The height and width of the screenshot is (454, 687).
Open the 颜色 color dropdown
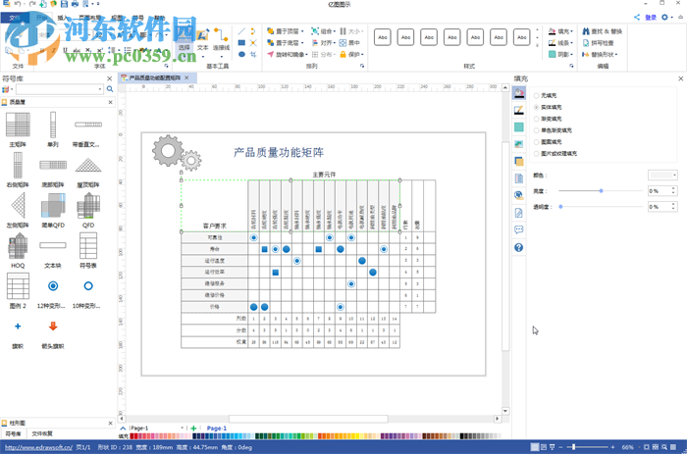(662, 176)
